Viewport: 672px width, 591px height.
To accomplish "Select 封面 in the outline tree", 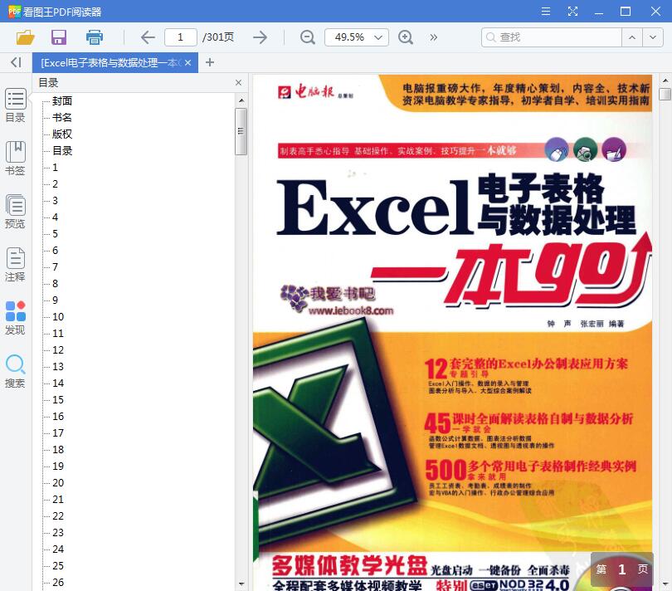I will [x=62, y=100].
